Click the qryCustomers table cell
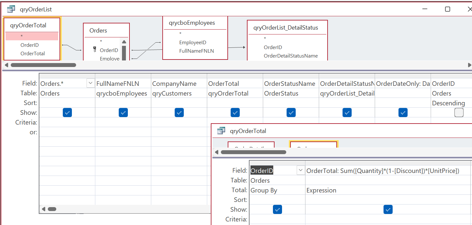 point(179,93)
